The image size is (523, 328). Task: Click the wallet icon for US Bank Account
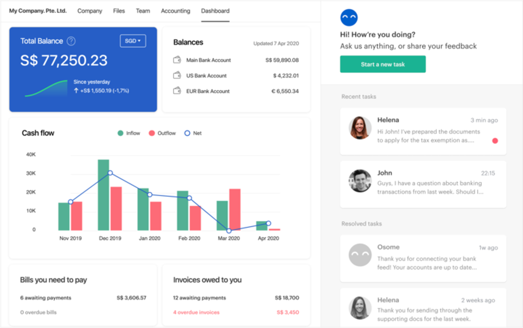click(x=177, y=76)
